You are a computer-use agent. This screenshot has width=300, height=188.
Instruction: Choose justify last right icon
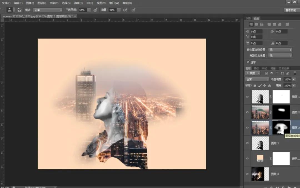point(280,24)
